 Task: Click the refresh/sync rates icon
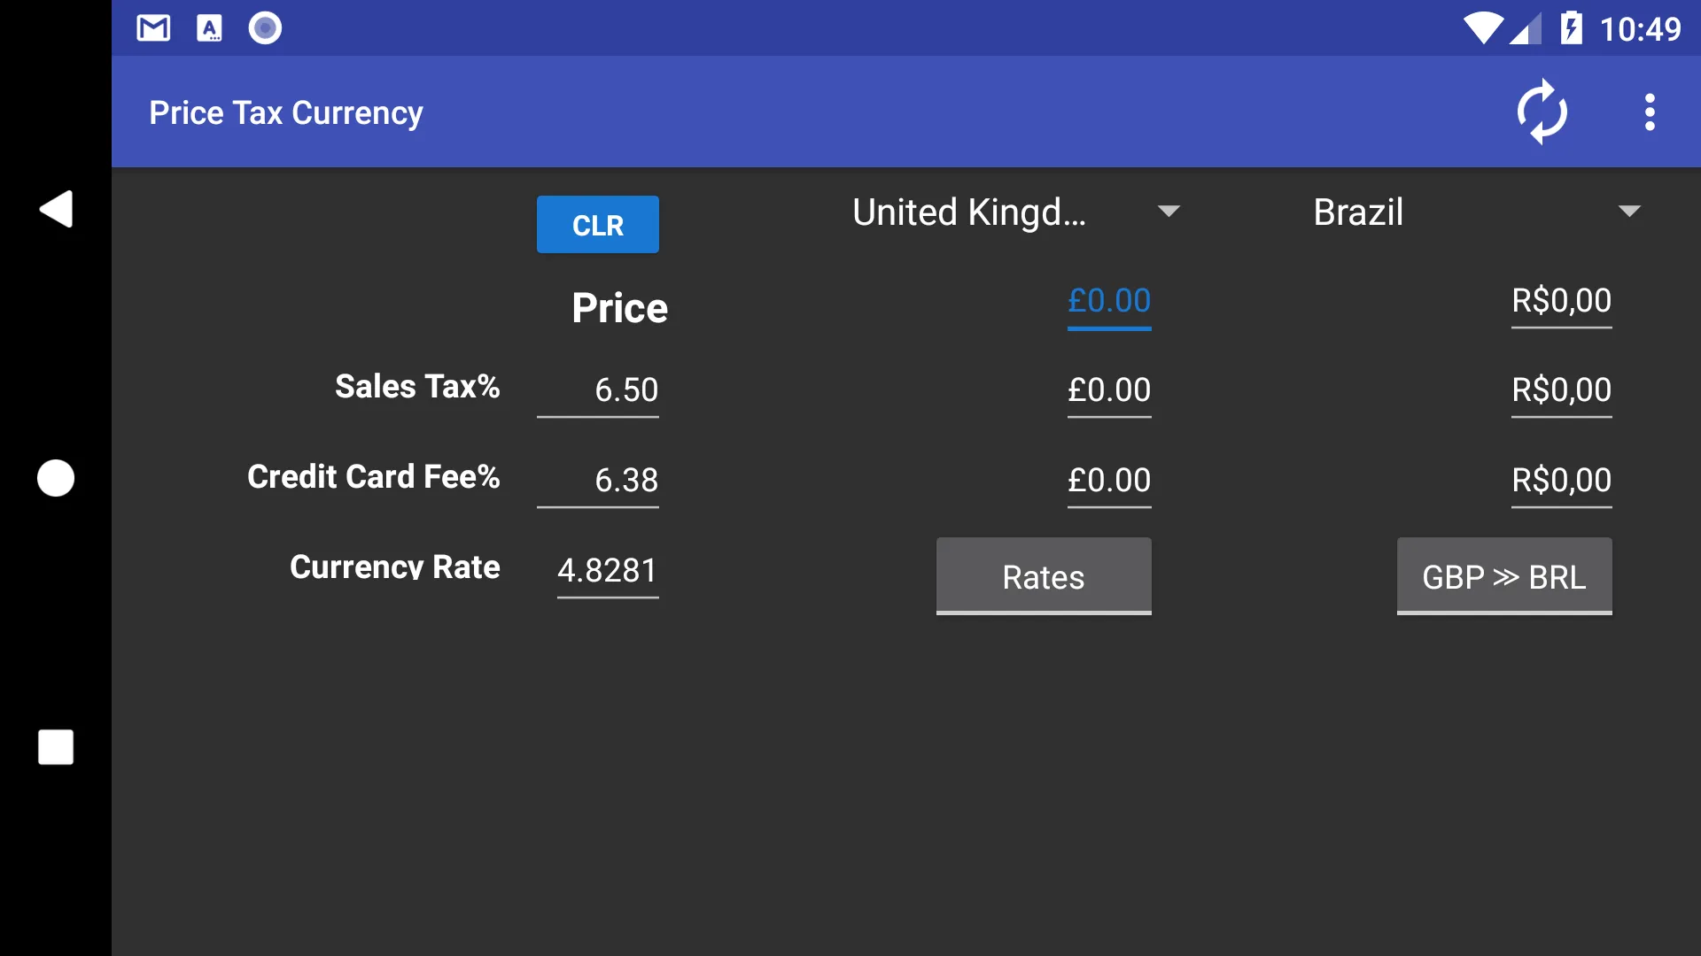point(1542,111)
